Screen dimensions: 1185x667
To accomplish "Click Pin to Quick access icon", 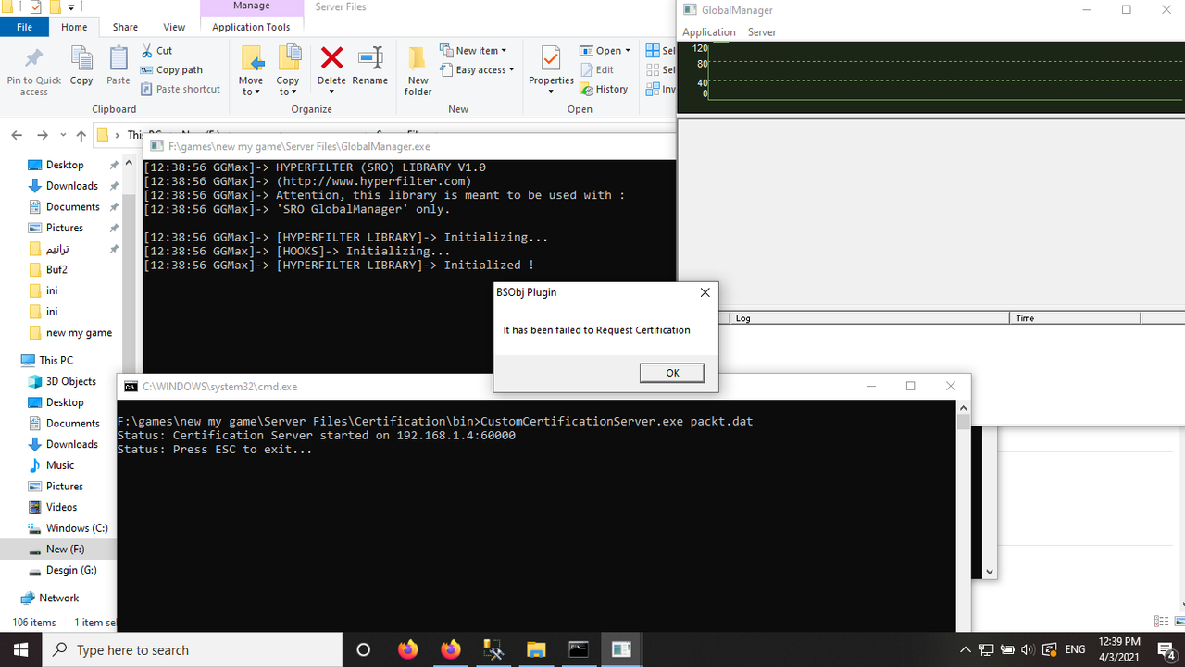I will point(33,59).
